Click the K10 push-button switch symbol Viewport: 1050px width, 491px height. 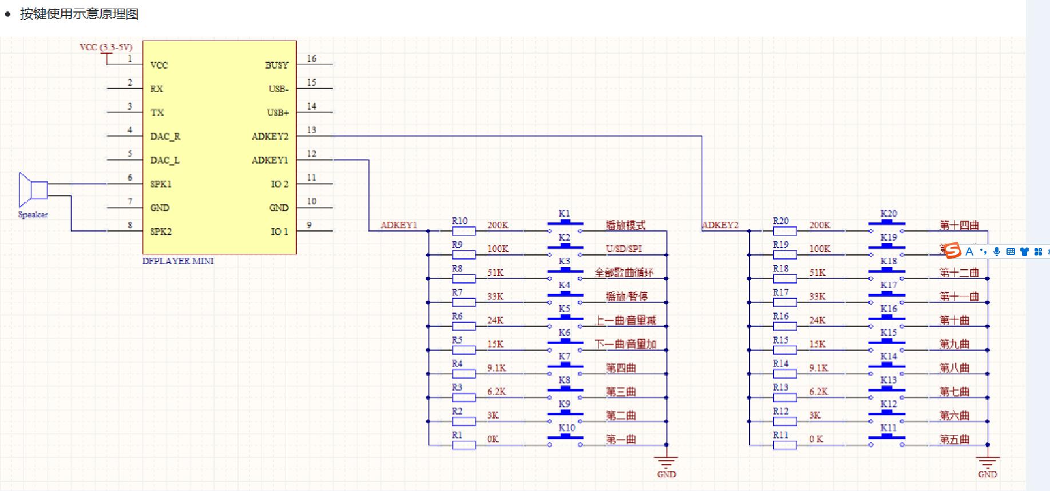[x=565, y=441]
